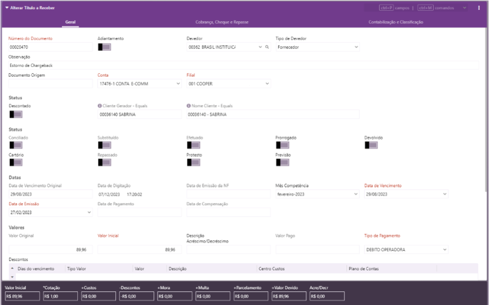Click the Dias do vencimento column header

(36, 269)
